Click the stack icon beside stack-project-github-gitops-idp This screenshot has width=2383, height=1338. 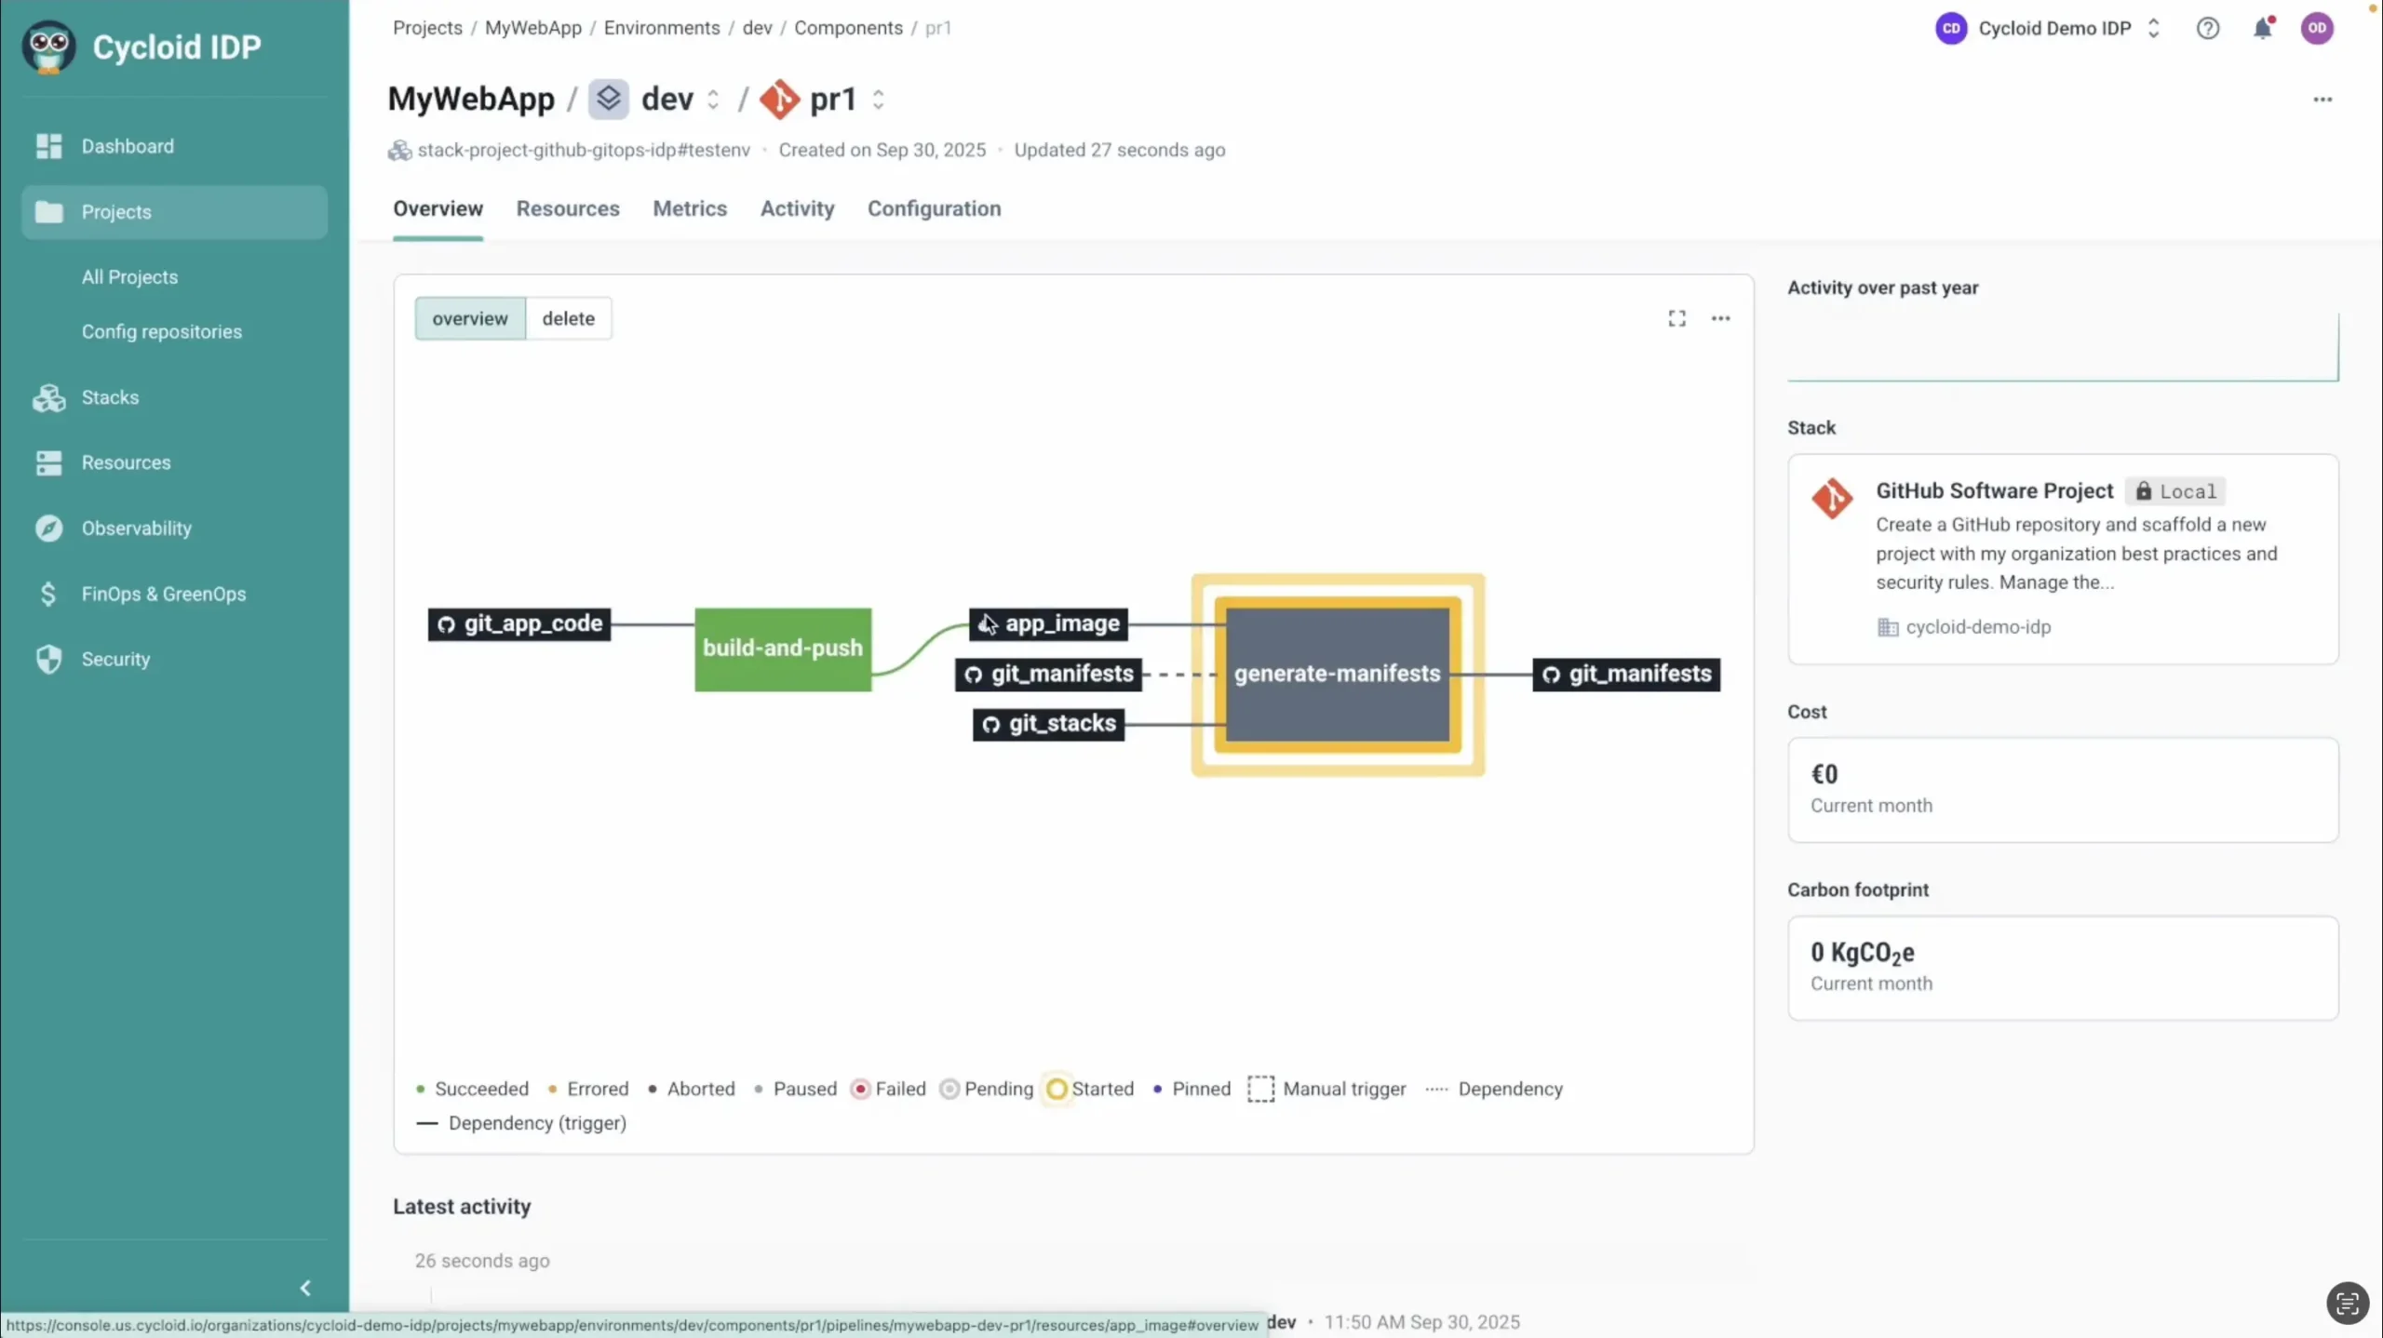(x=399, y=150)
